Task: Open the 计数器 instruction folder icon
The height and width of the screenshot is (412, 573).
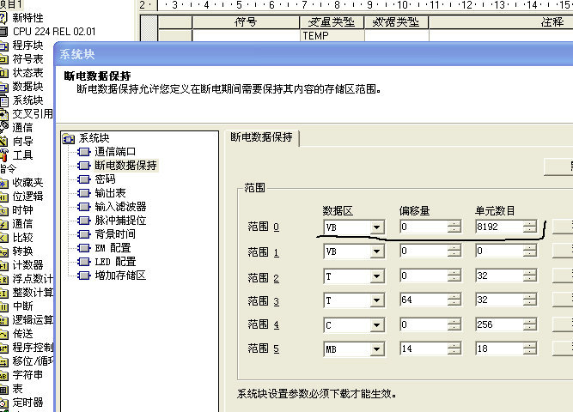Action: pos(4,264)
